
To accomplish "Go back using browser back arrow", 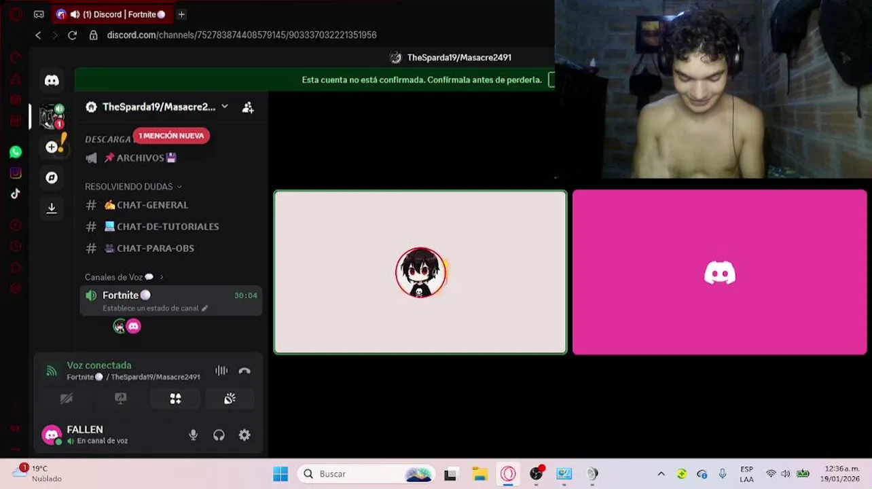I will (x=38, y=35).
